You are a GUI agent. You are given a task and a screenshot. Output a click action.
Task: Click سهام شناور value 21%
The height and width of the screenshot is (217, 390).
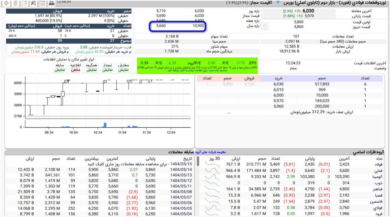175,46
